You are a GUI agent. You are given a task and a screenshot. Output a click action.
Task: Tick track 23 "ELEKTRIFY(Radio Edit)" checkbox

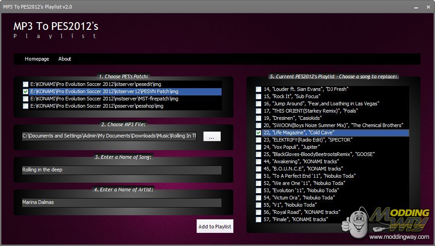[258, 140]
